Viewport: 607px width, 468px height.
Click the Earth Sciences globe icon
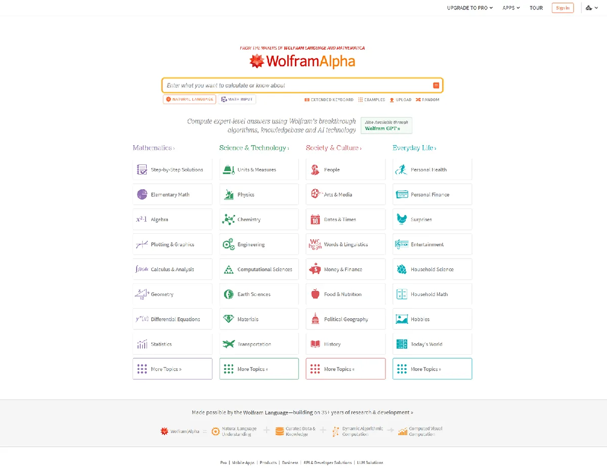[229, 294]
